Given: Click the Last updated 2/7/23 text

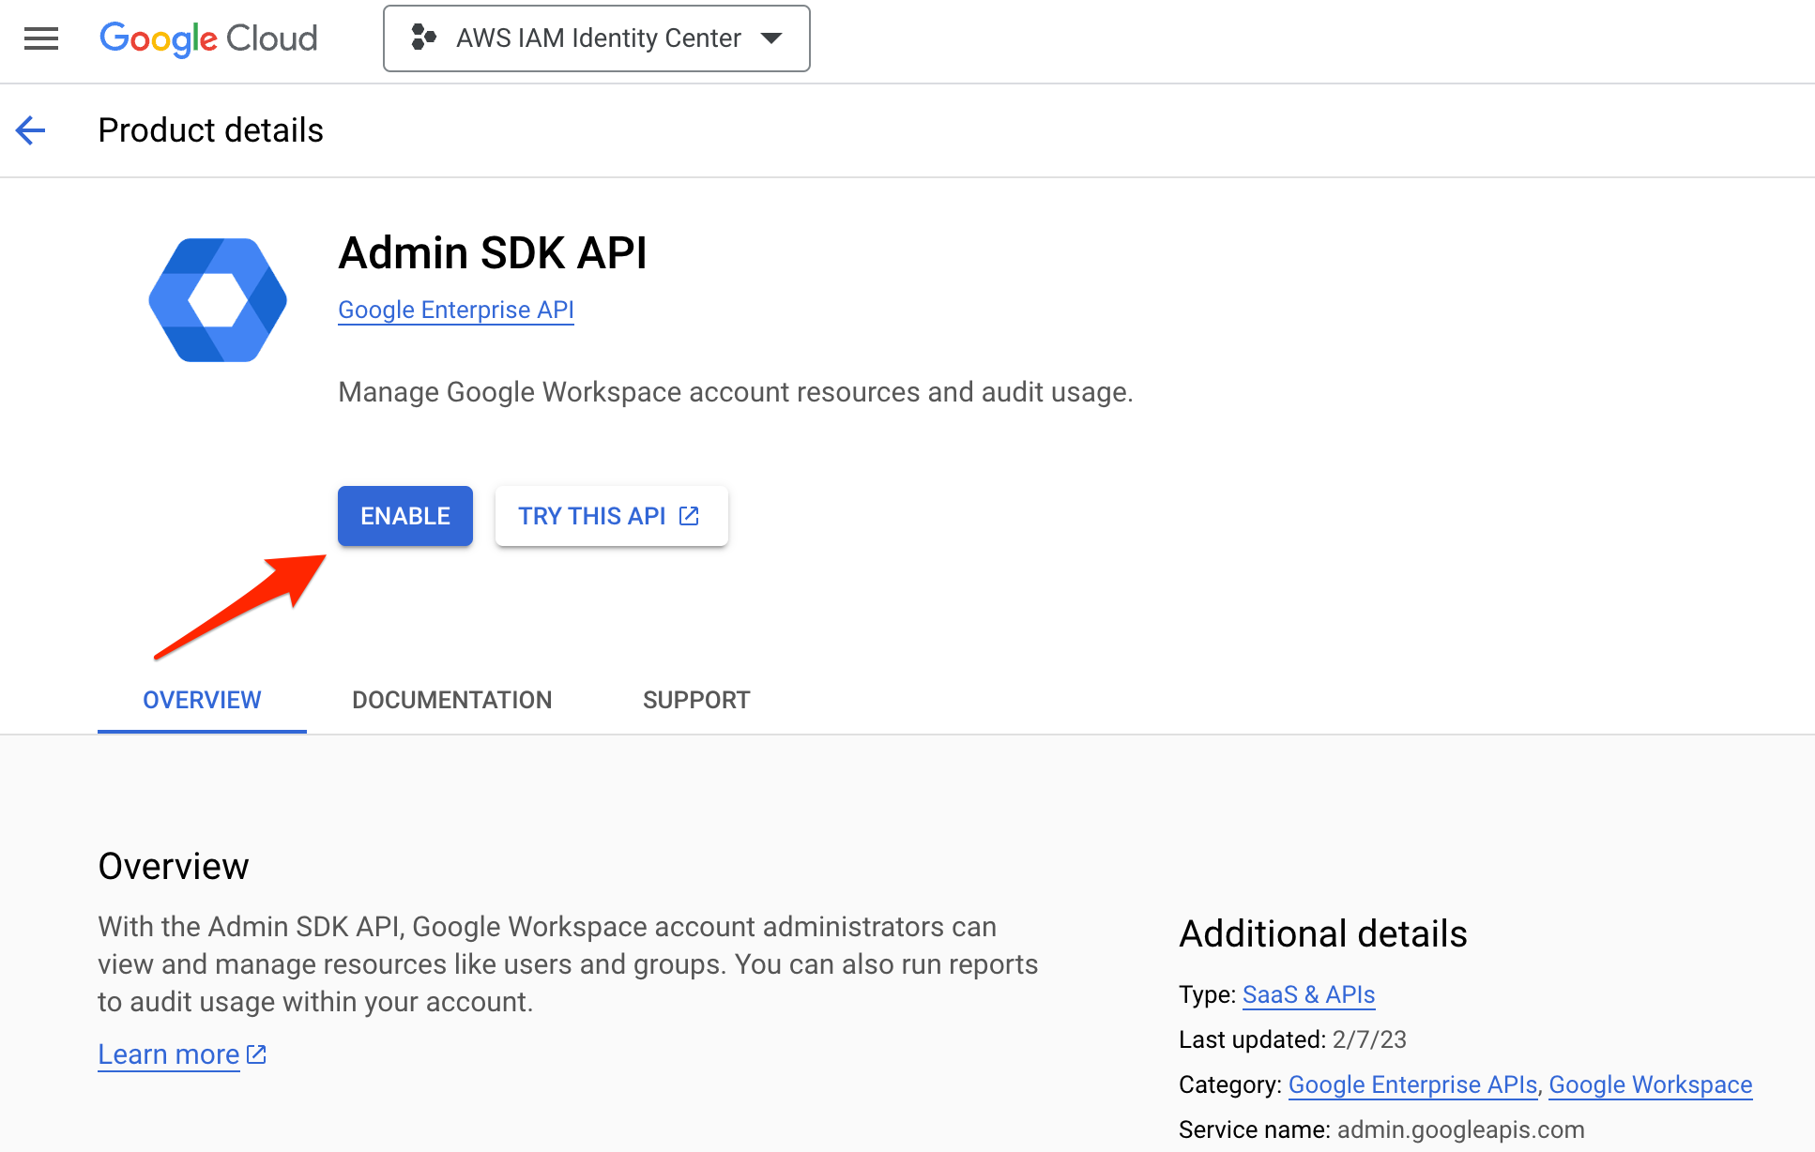Looking at the screenshot, I should [x=1292, y=1039].
